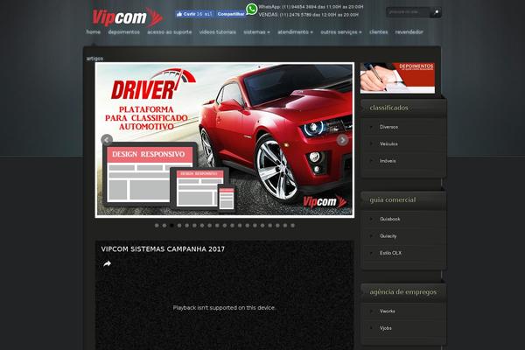
Task: Click the arrow bullet beside Diversos
Action: point(371,127)
